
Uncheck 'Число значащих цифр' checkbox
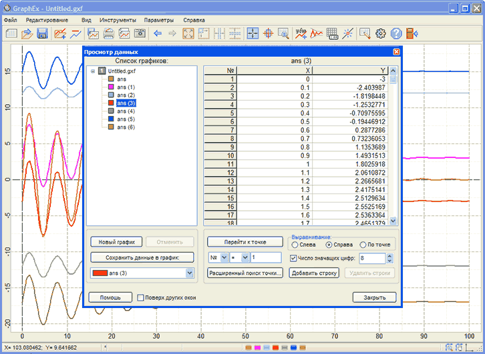[294, 258]
